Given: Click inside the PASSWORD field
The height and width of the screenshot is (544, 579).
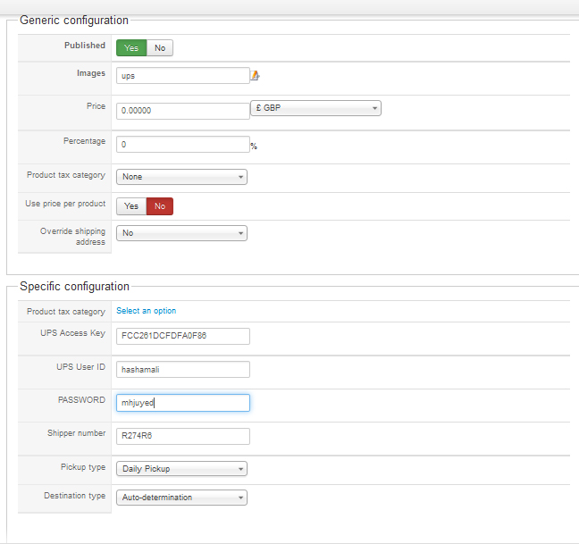Looking at the screenshot, I should pyautogui.click(x=182, y=403).
